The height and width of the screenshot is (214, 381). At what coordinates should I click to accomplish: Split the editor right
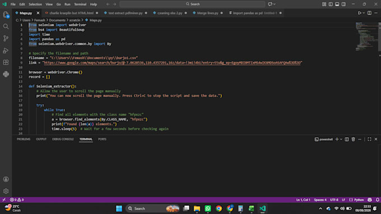click(369, 13)
